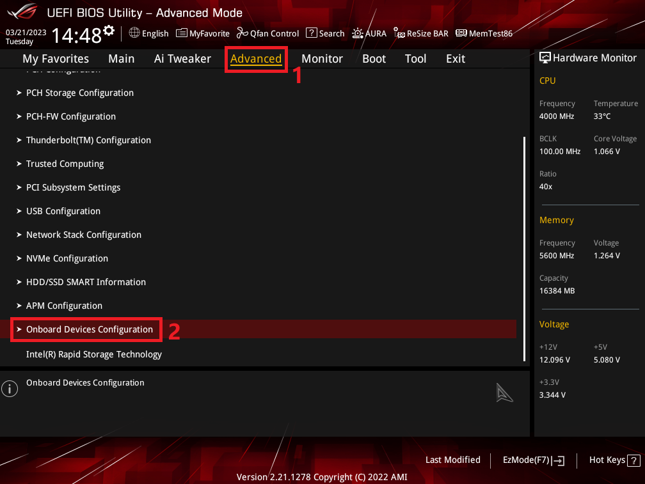
Task: Launch MemTest86
Action: (484, 33)
